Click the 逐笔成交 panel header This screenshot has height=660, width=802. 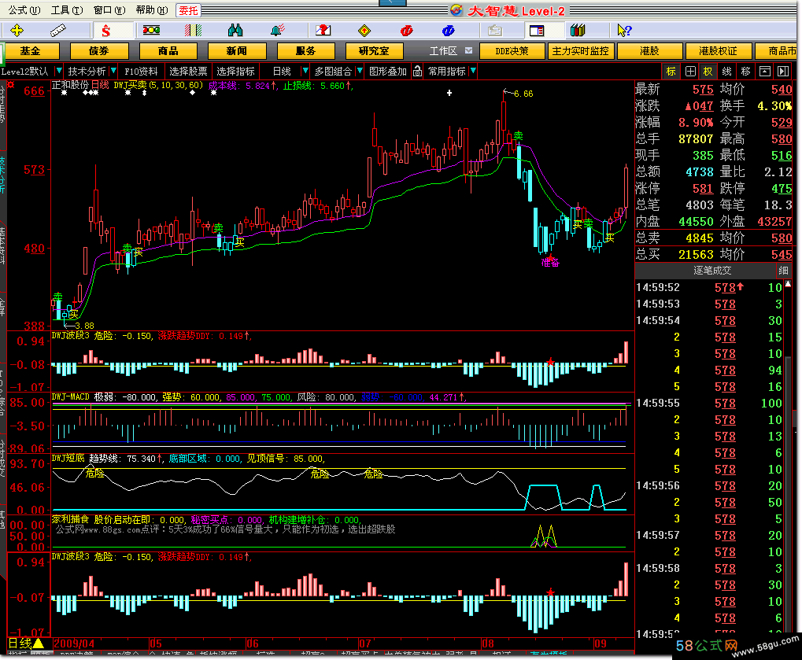tap(712, 271)
